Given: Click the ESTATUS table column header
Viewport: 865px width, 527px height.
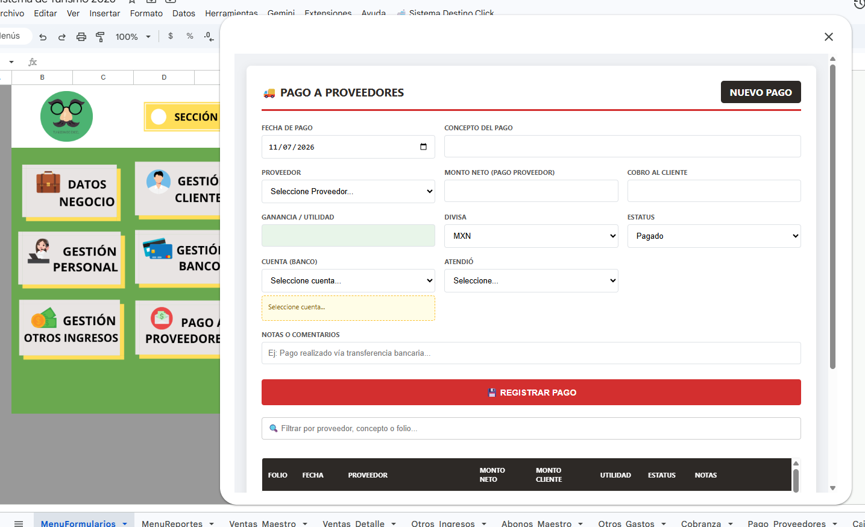Looking at the screenshot, I should pyautogui.click(x=662, y=475).
